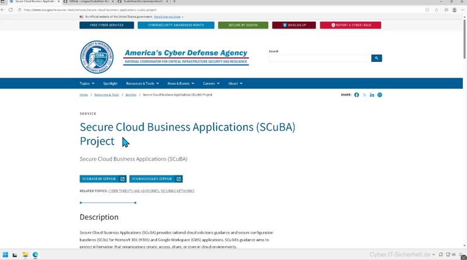
Task: Click the CISA seal logo
Action: [97, 57]
